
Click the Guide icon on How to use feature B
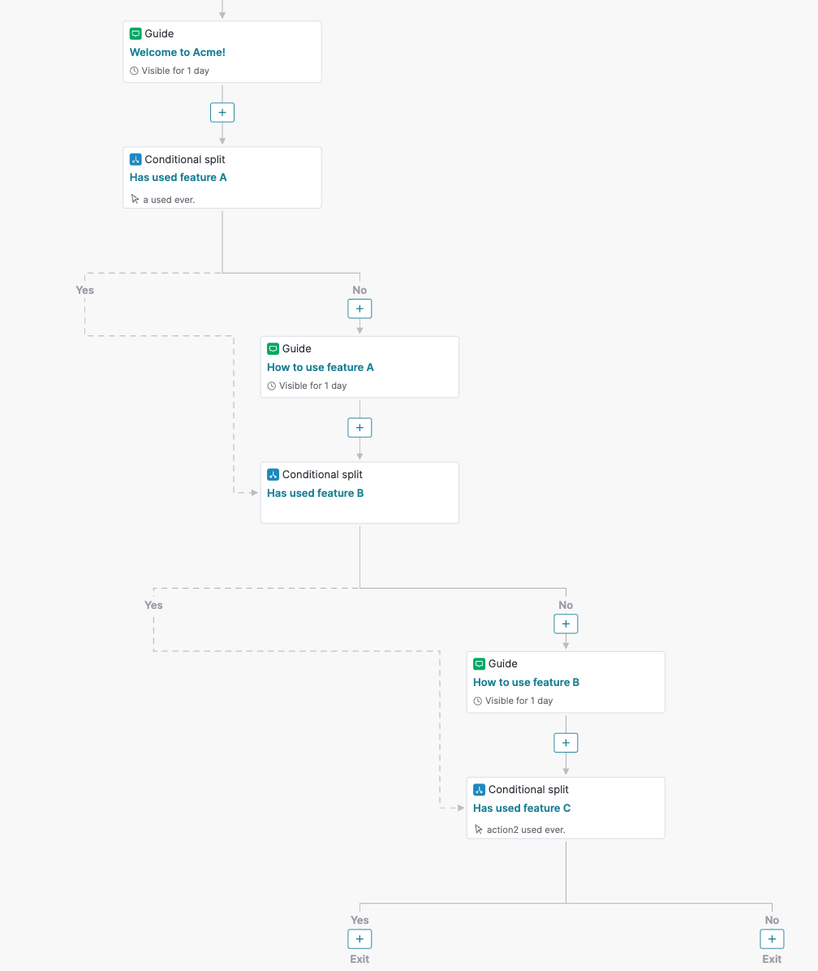tap(479, 663)
